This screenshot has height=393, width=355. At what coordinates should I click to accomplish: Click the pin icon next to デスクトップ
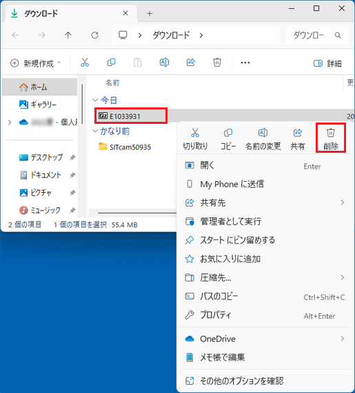pyautogui.click(x=72, y=158)
